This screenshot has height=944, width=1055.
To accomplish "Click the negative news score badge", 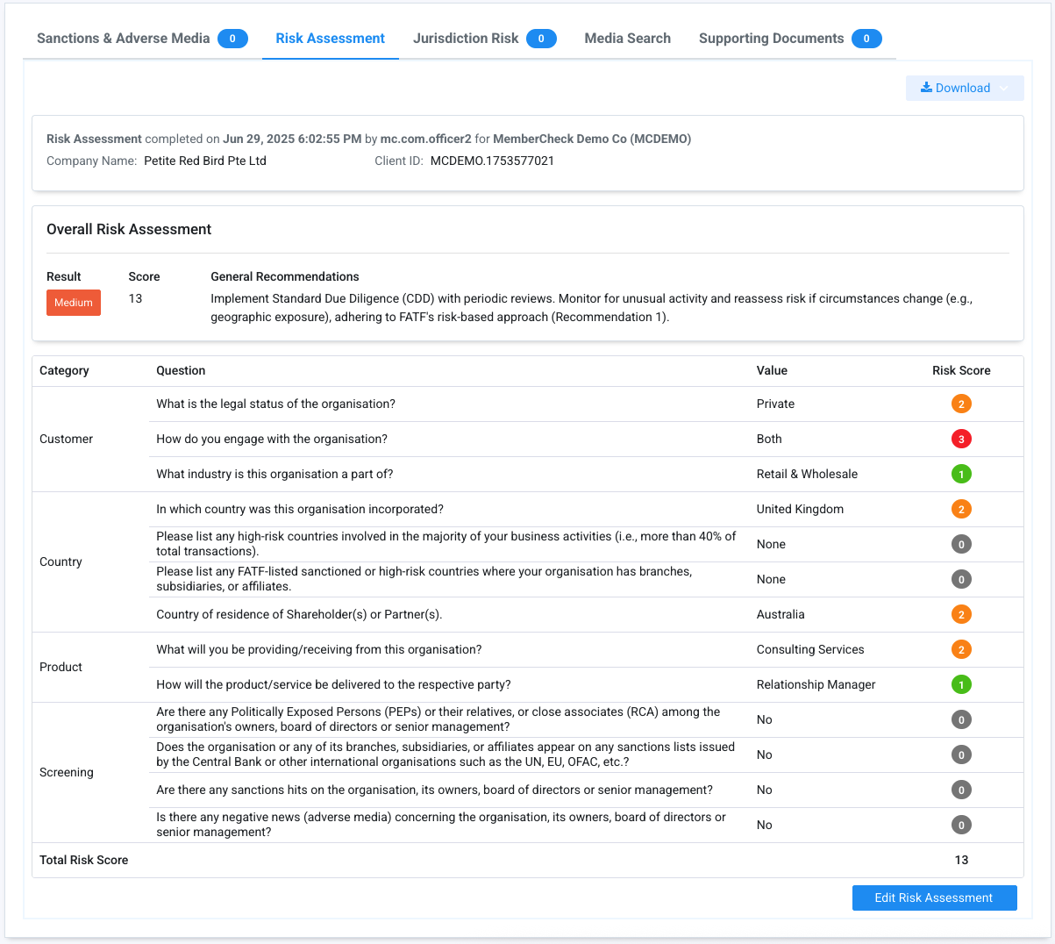I will [961, 826].
